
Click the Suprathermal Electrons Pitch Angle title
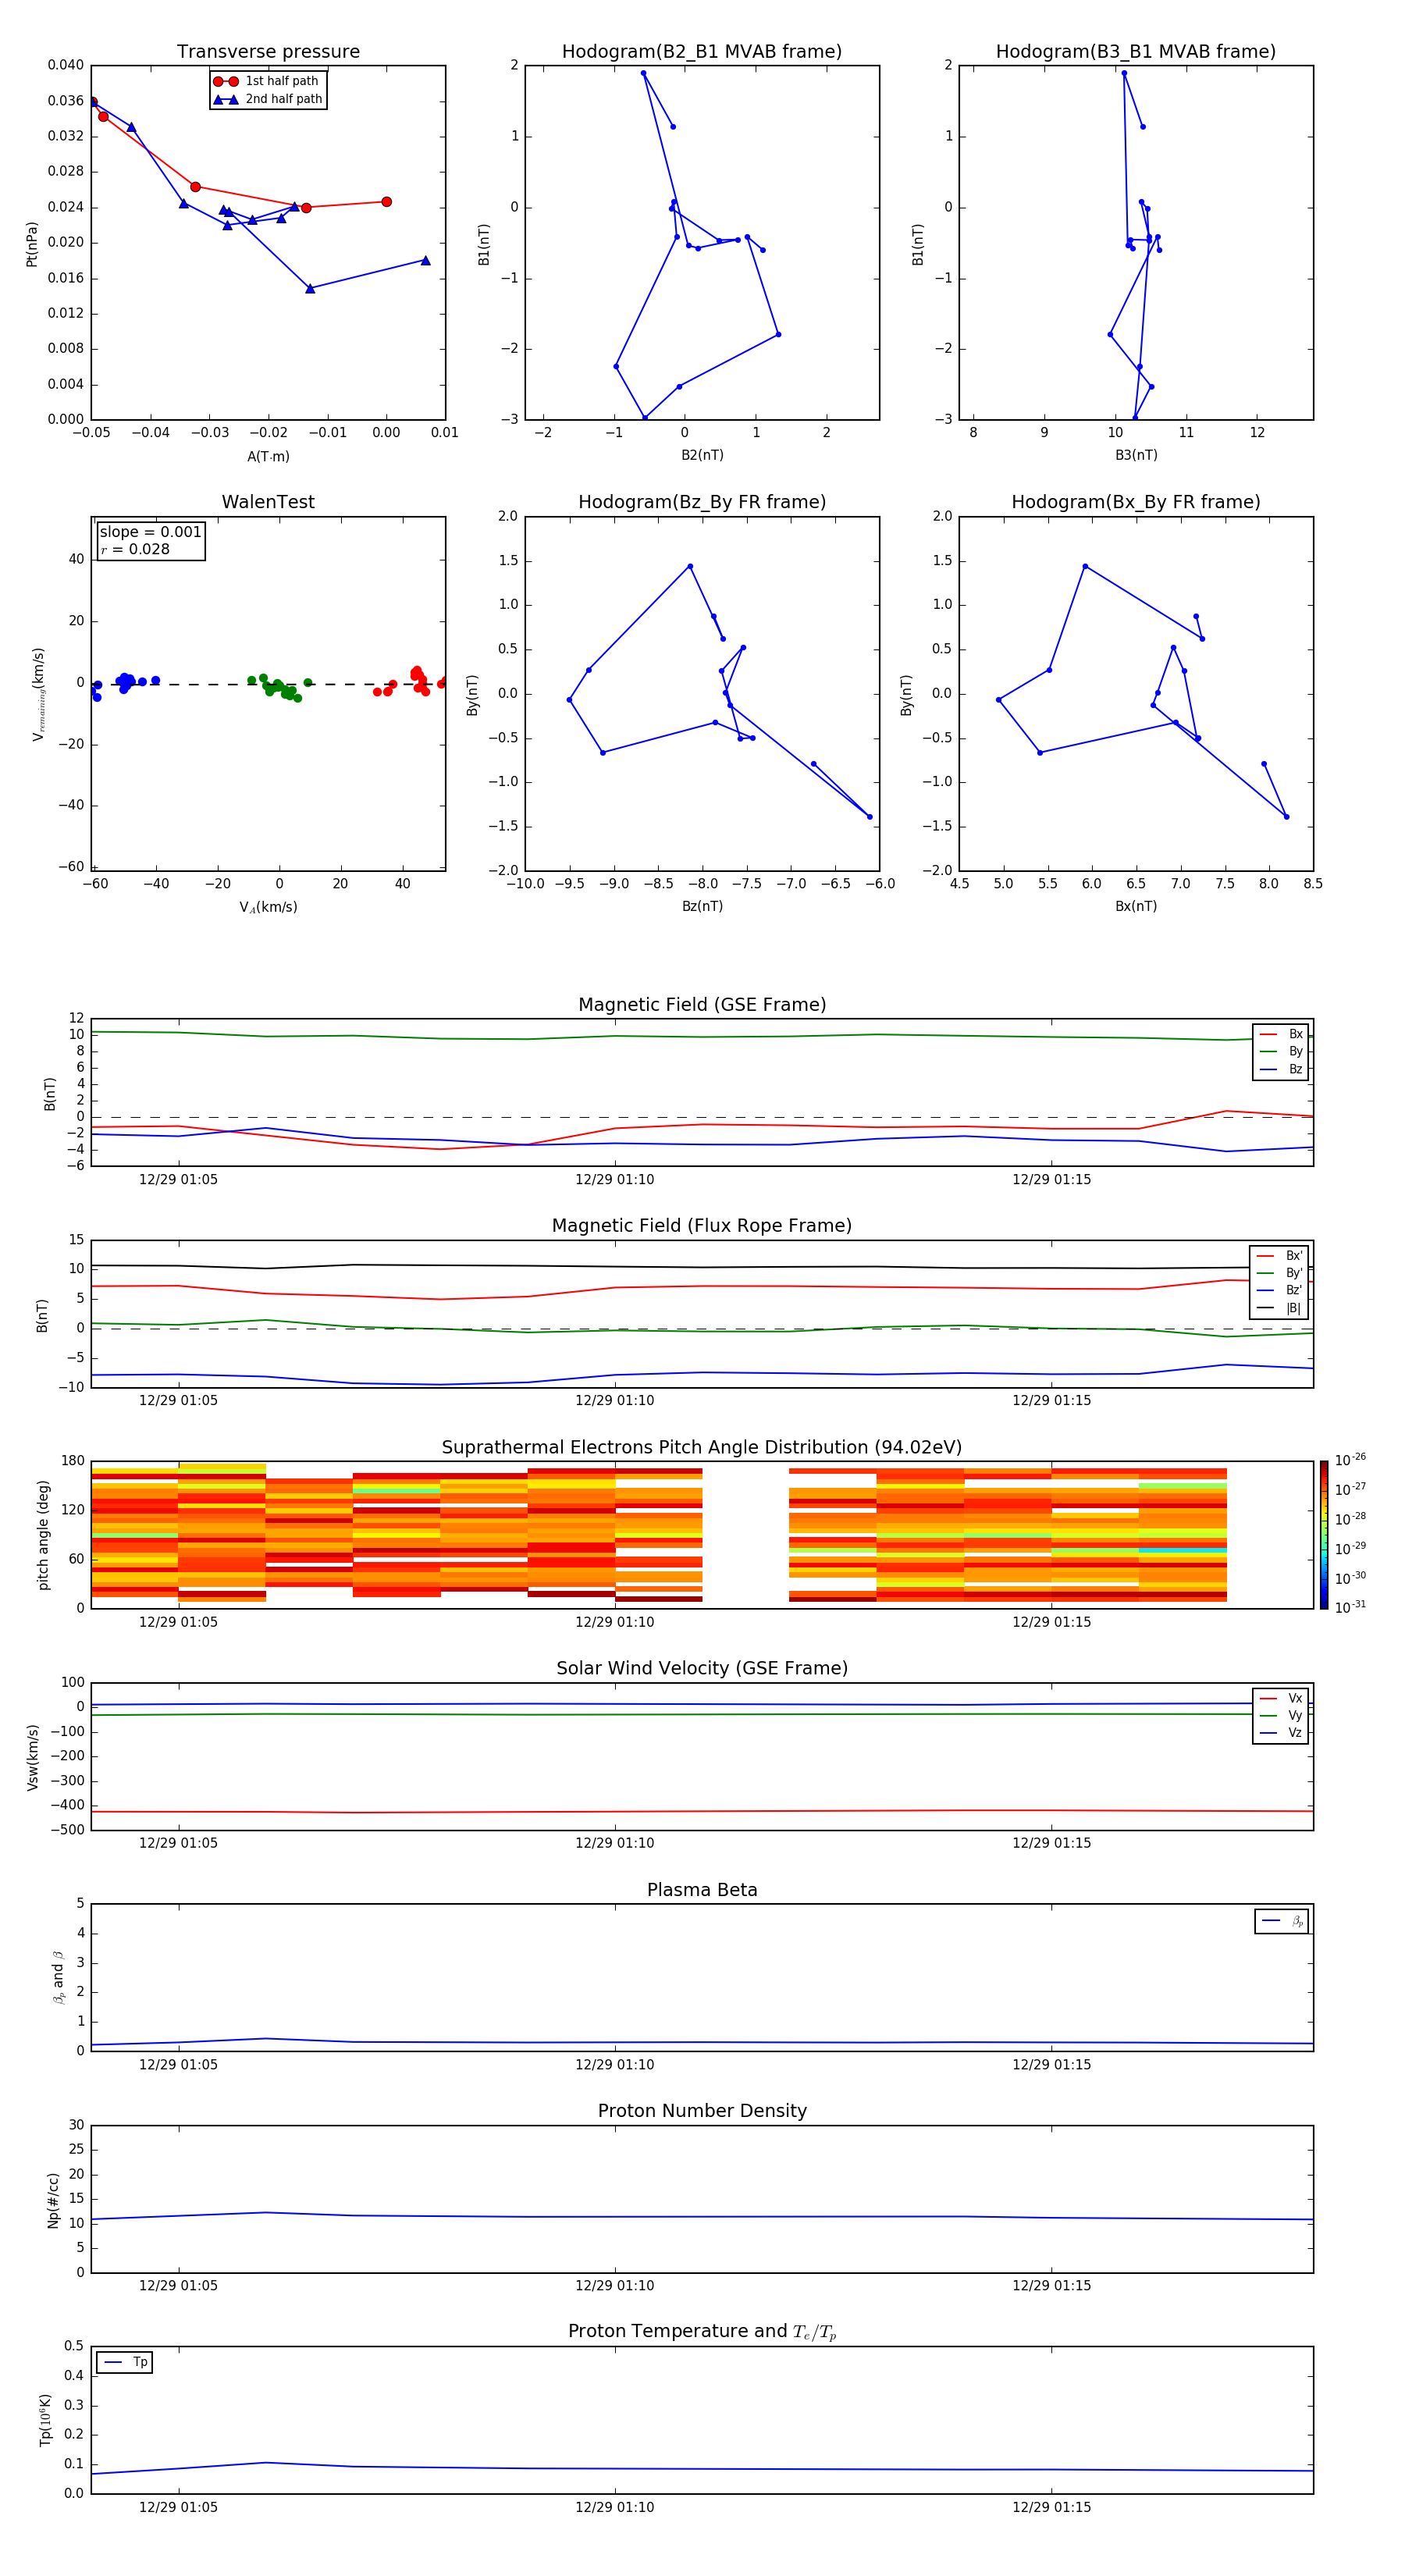702,1448
